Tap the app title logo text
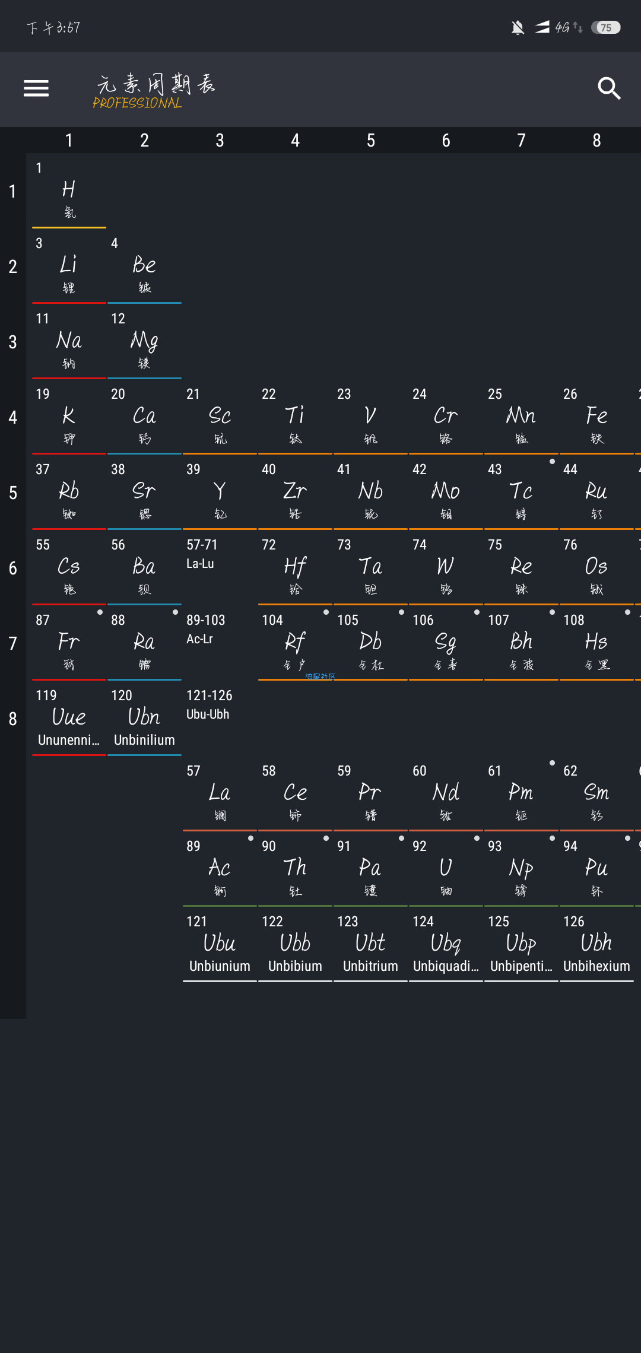Screen dimensions: 641x1353 pos(154,90)
